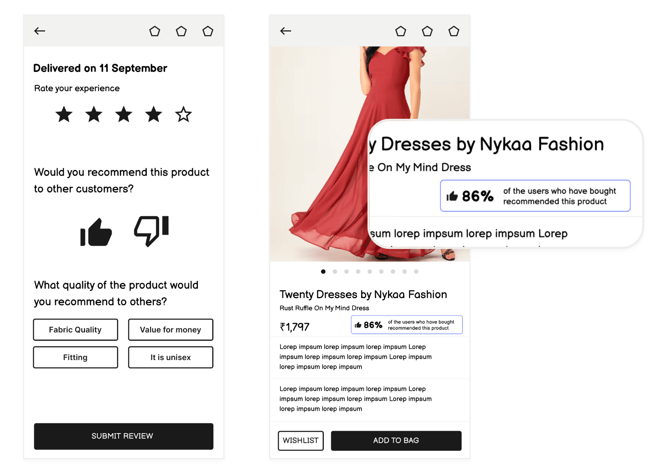Jump to the second image carousel dot

[x=335, y=272]
